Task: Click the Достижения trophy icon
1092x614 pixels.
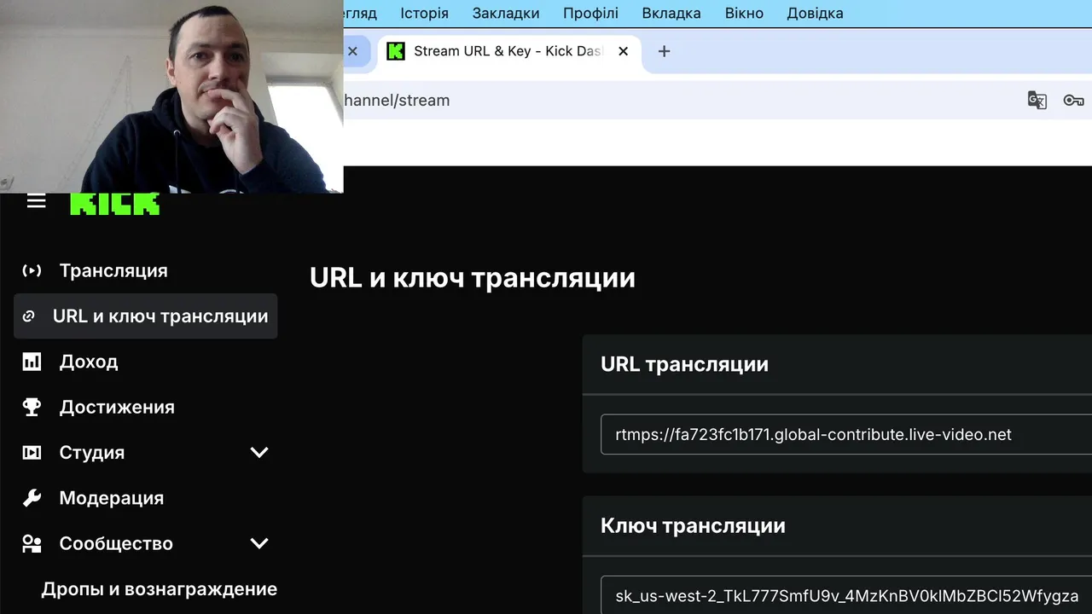Action: tap(32, 407)
